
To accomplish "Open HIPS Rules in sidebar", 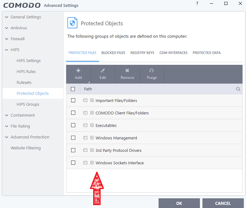I will [x=26, y=72].
